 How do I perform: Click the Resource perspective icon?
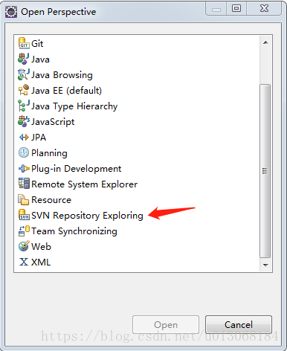pos(24,199)
